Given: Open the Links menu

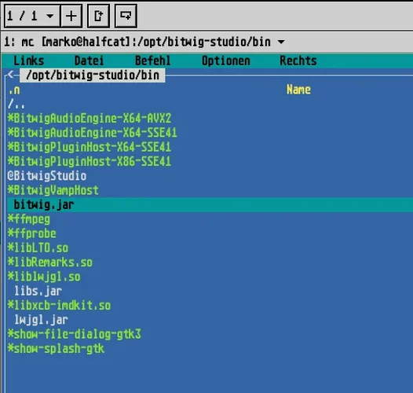Looking at the screenshot, I should pyautogui.click(x=29, y=61).
